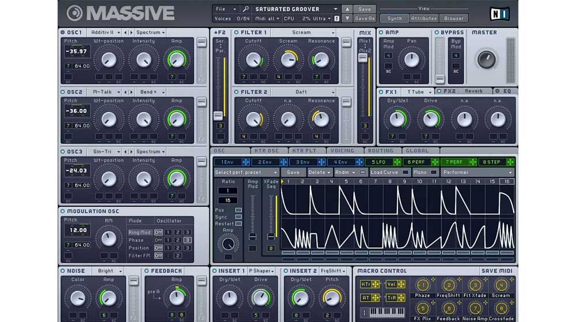This screenshot has height=322, width=576.
Task: Click the Save As button
Action: [x=365, y=18]
